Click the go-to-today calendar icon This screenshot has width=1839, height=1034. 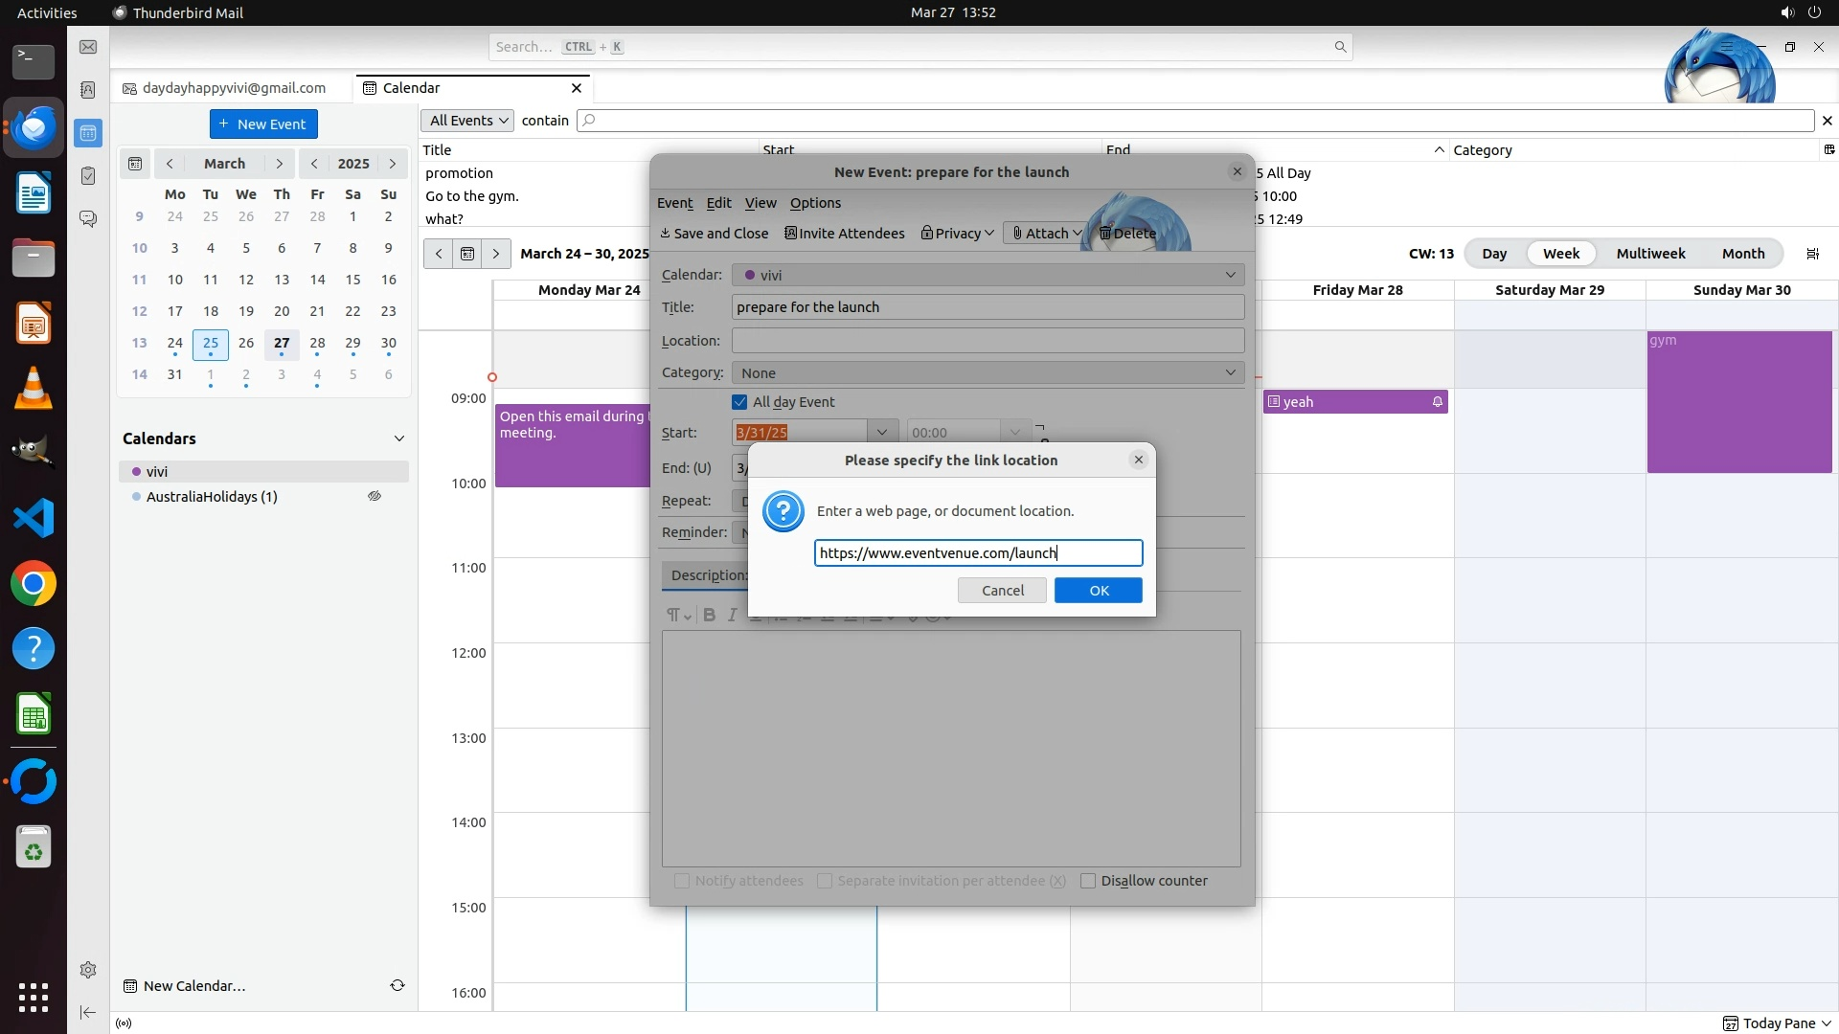pos(466,254)
